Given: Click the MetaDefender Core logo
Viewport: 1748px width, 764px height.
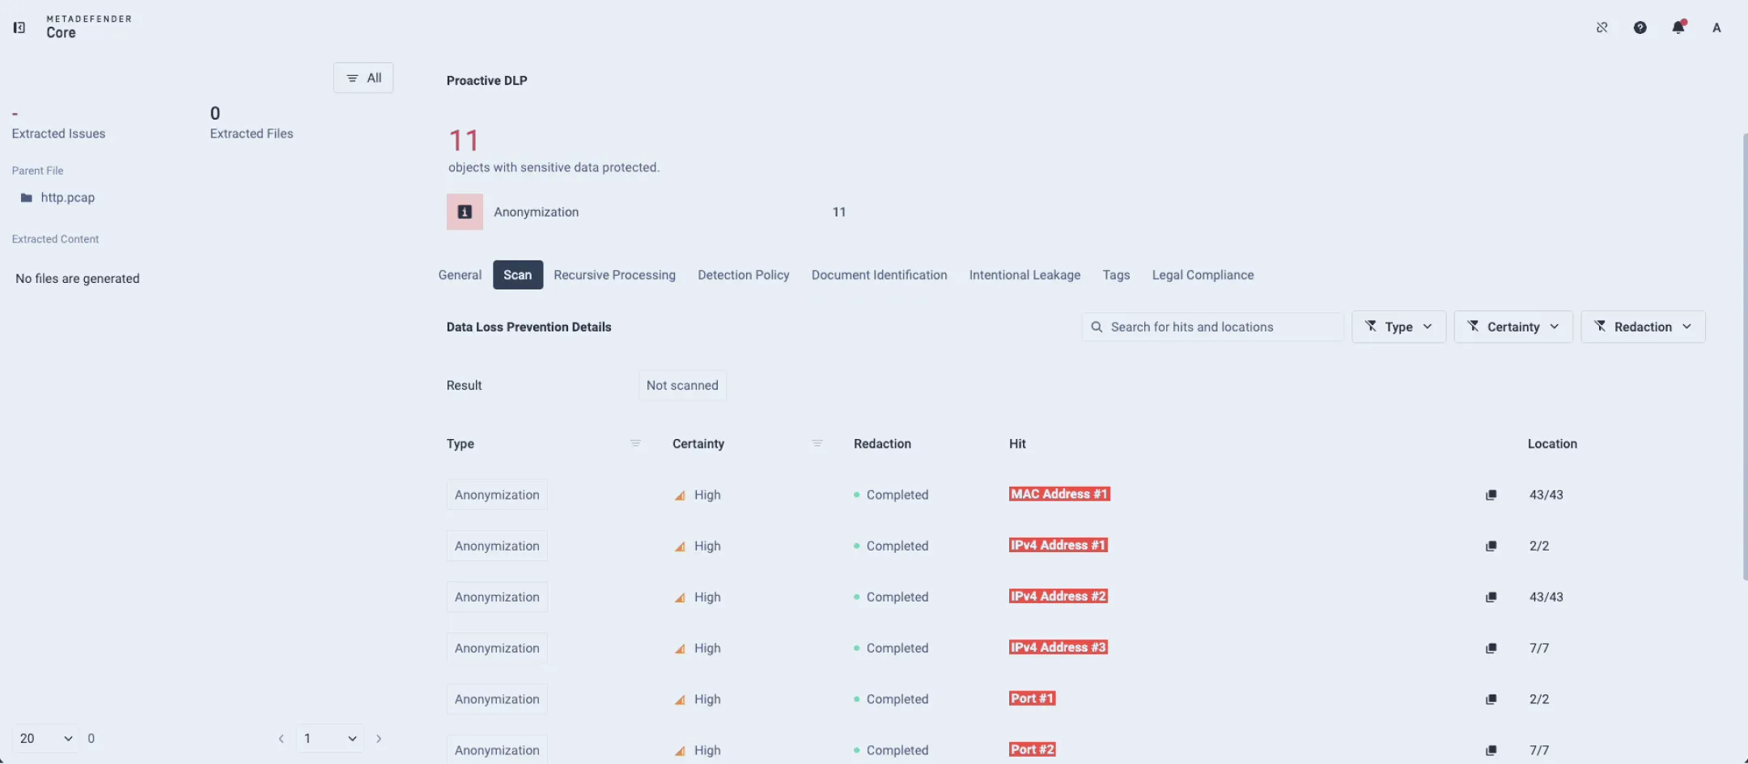Looking at the screenshot, I should click(x=88, y=27).
